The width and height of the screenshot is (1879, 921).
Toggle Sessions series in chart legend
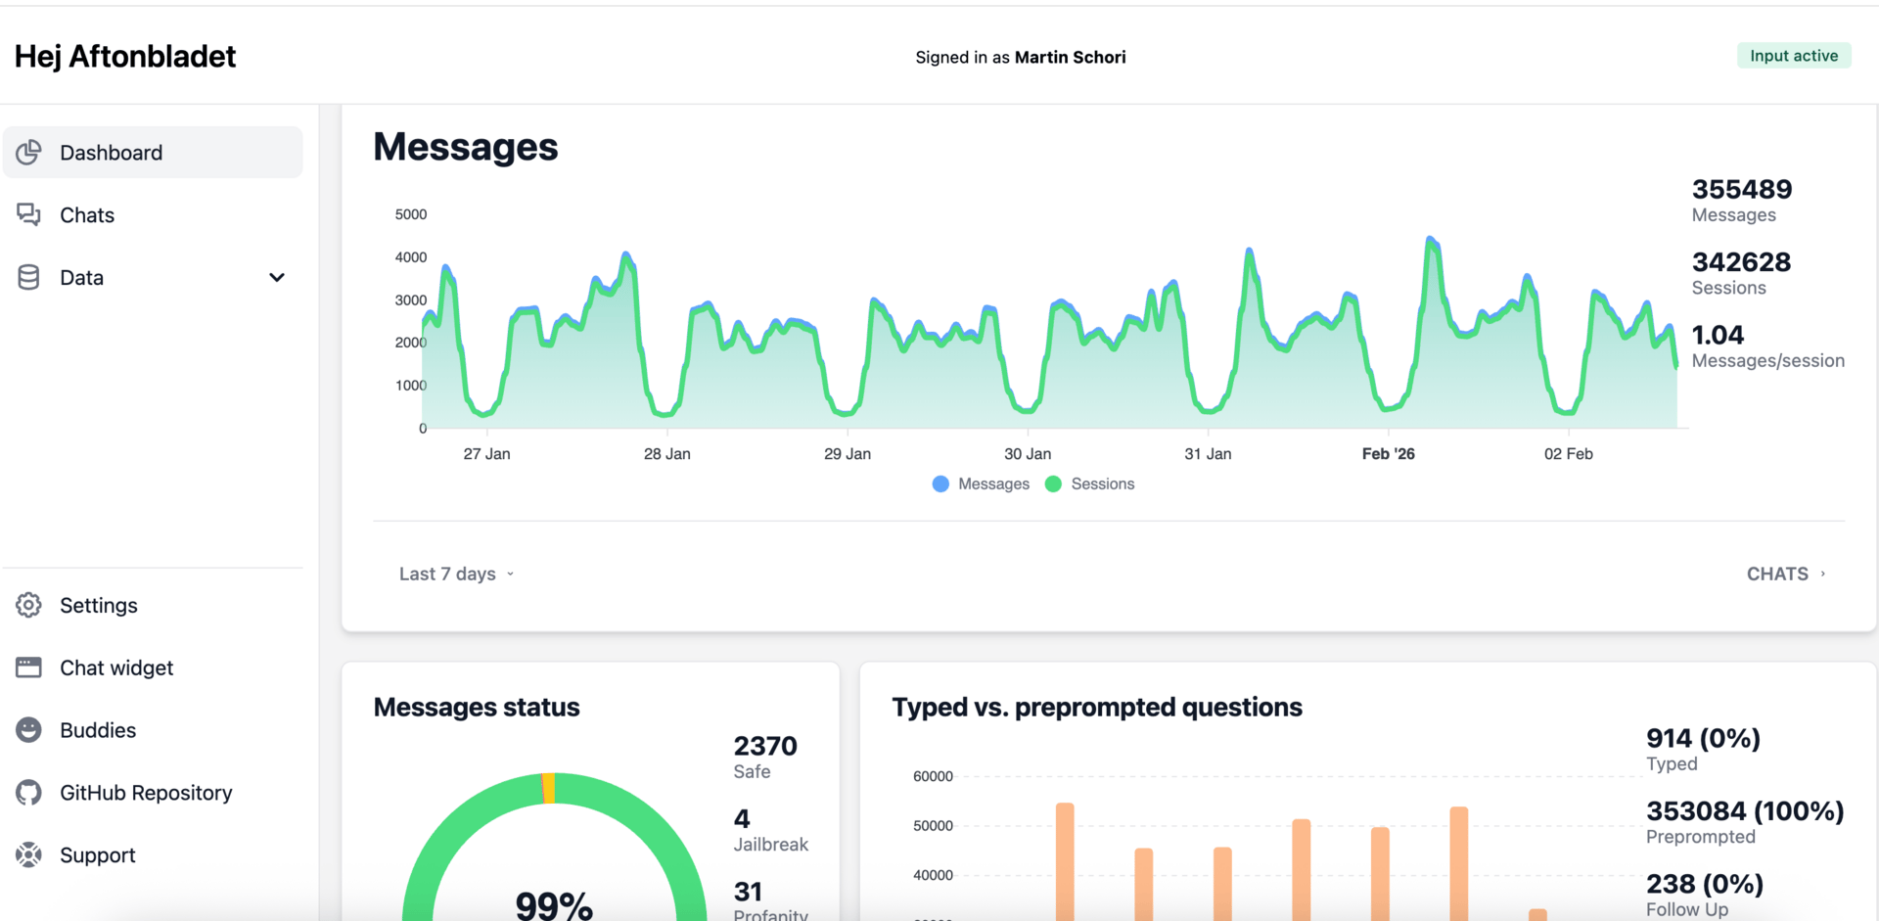point(1090,484)
